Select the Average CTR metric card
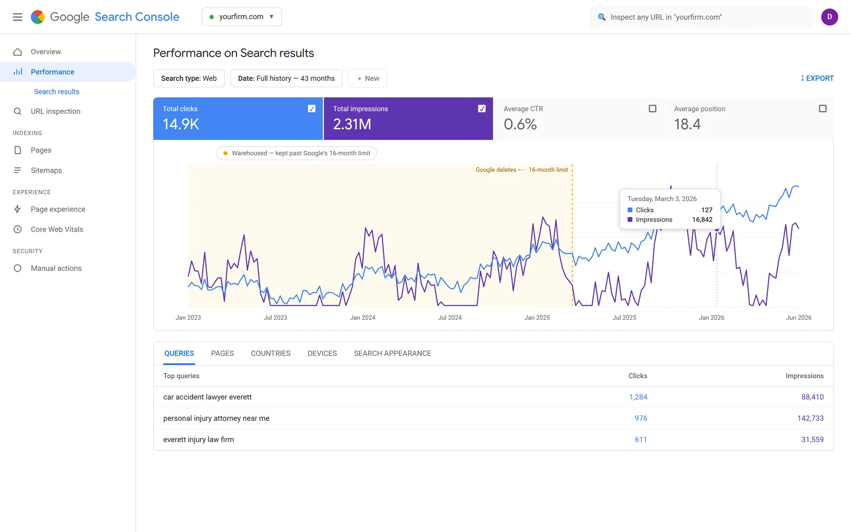 [579, 119]
